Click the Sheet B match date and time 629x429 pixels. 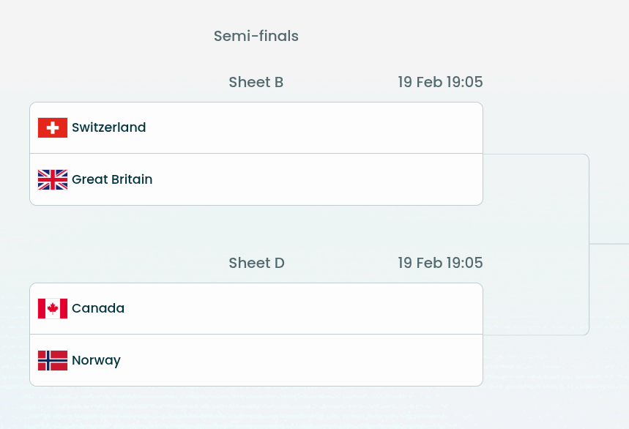click(440, 82)
